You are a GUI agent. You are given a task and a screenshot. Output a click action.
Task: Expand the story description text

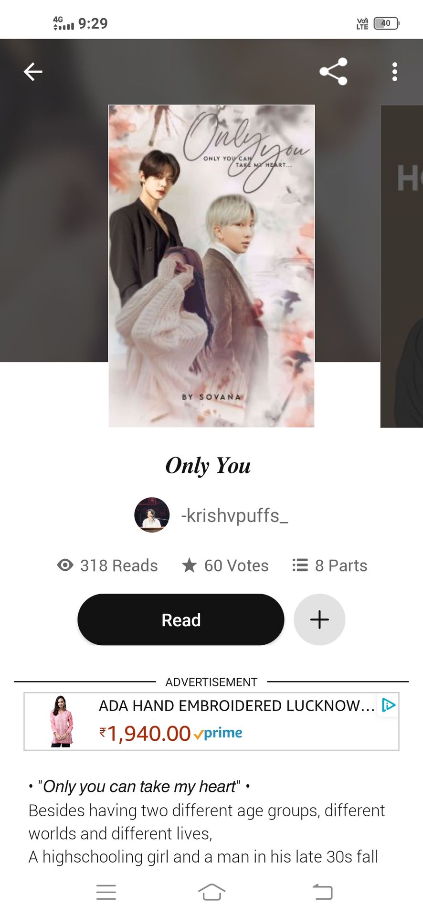pos(207,821)
